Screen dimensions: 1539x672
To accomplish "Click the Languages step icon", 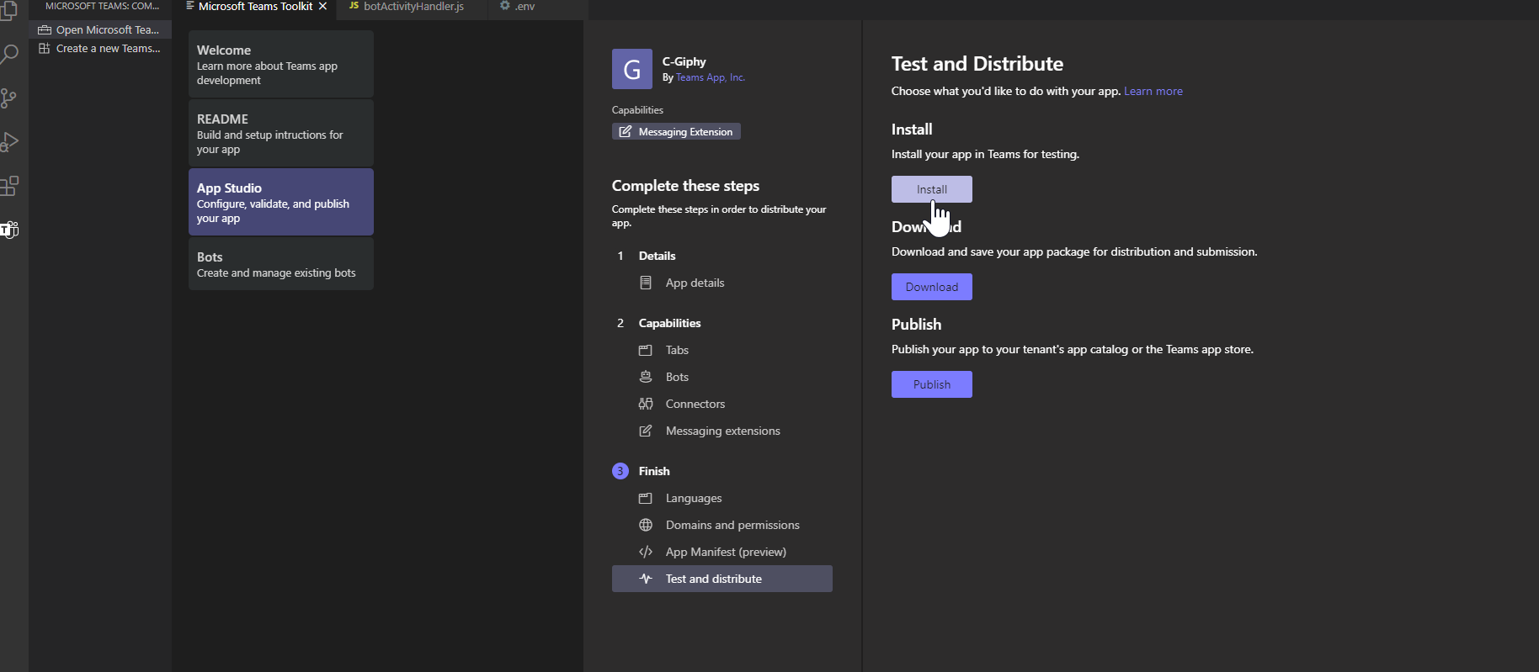I will coord(646,498).
